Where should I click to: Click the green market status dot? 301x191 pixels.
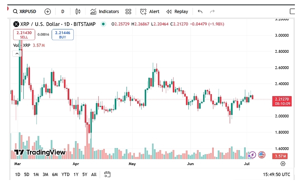coord(103,24)
